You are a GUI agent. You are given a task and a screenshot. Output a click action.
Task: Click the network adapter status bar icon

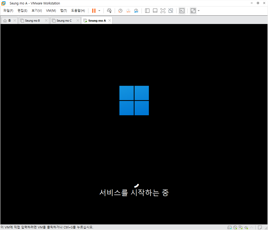(x=241, y=227)
